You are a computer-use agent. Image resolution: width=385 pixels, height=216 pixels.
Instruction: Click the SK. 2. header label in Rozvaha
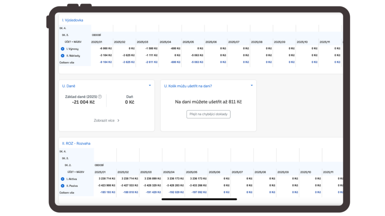click(68, 165)
